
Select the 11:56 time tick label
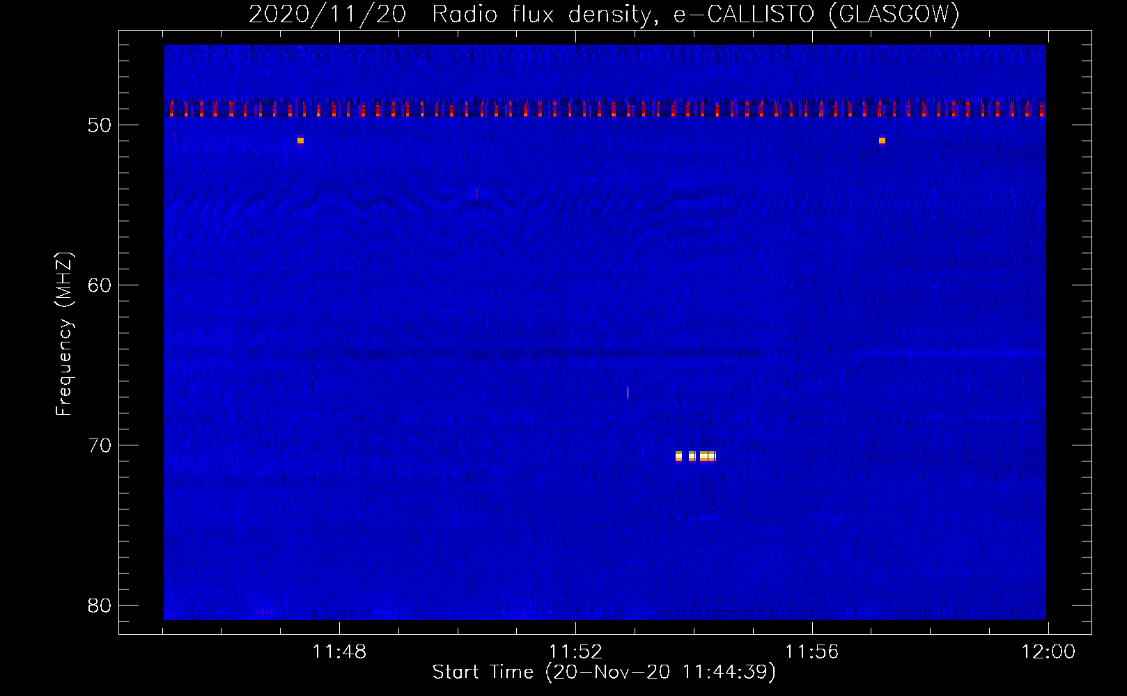(x=811, y=652)
